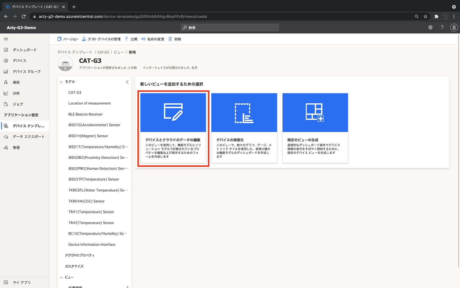460x288 pixels.
Task: Click the CAT-G3 breadcrumb link
Action: coord(103,52)
